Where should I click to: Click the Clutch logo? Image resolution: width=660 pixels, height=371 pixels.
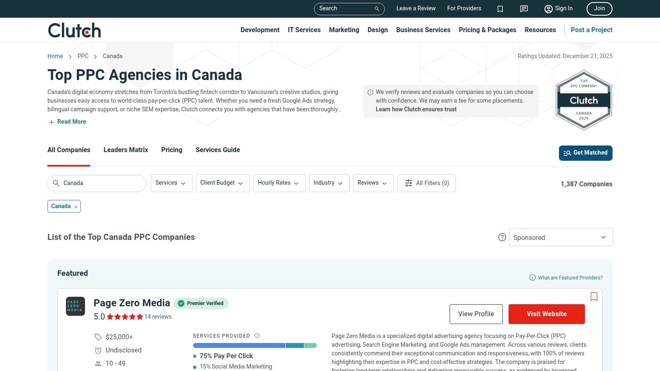click(x=74, y=30)
